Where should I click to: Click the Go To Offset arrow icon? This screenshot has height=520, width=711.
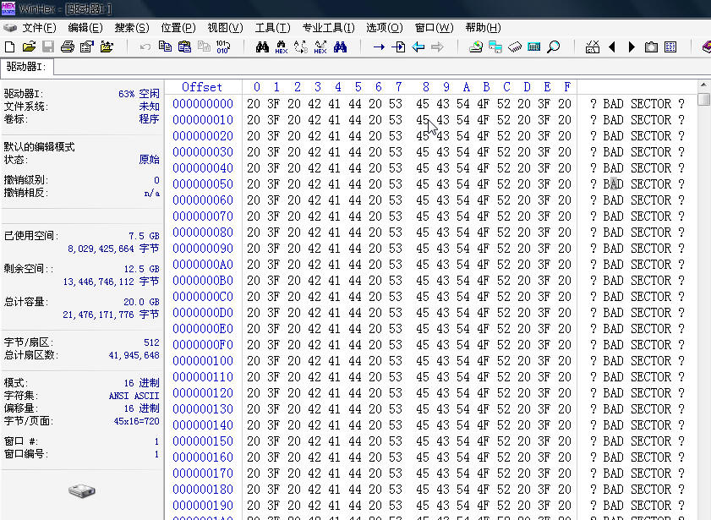(x=379, y=47)
